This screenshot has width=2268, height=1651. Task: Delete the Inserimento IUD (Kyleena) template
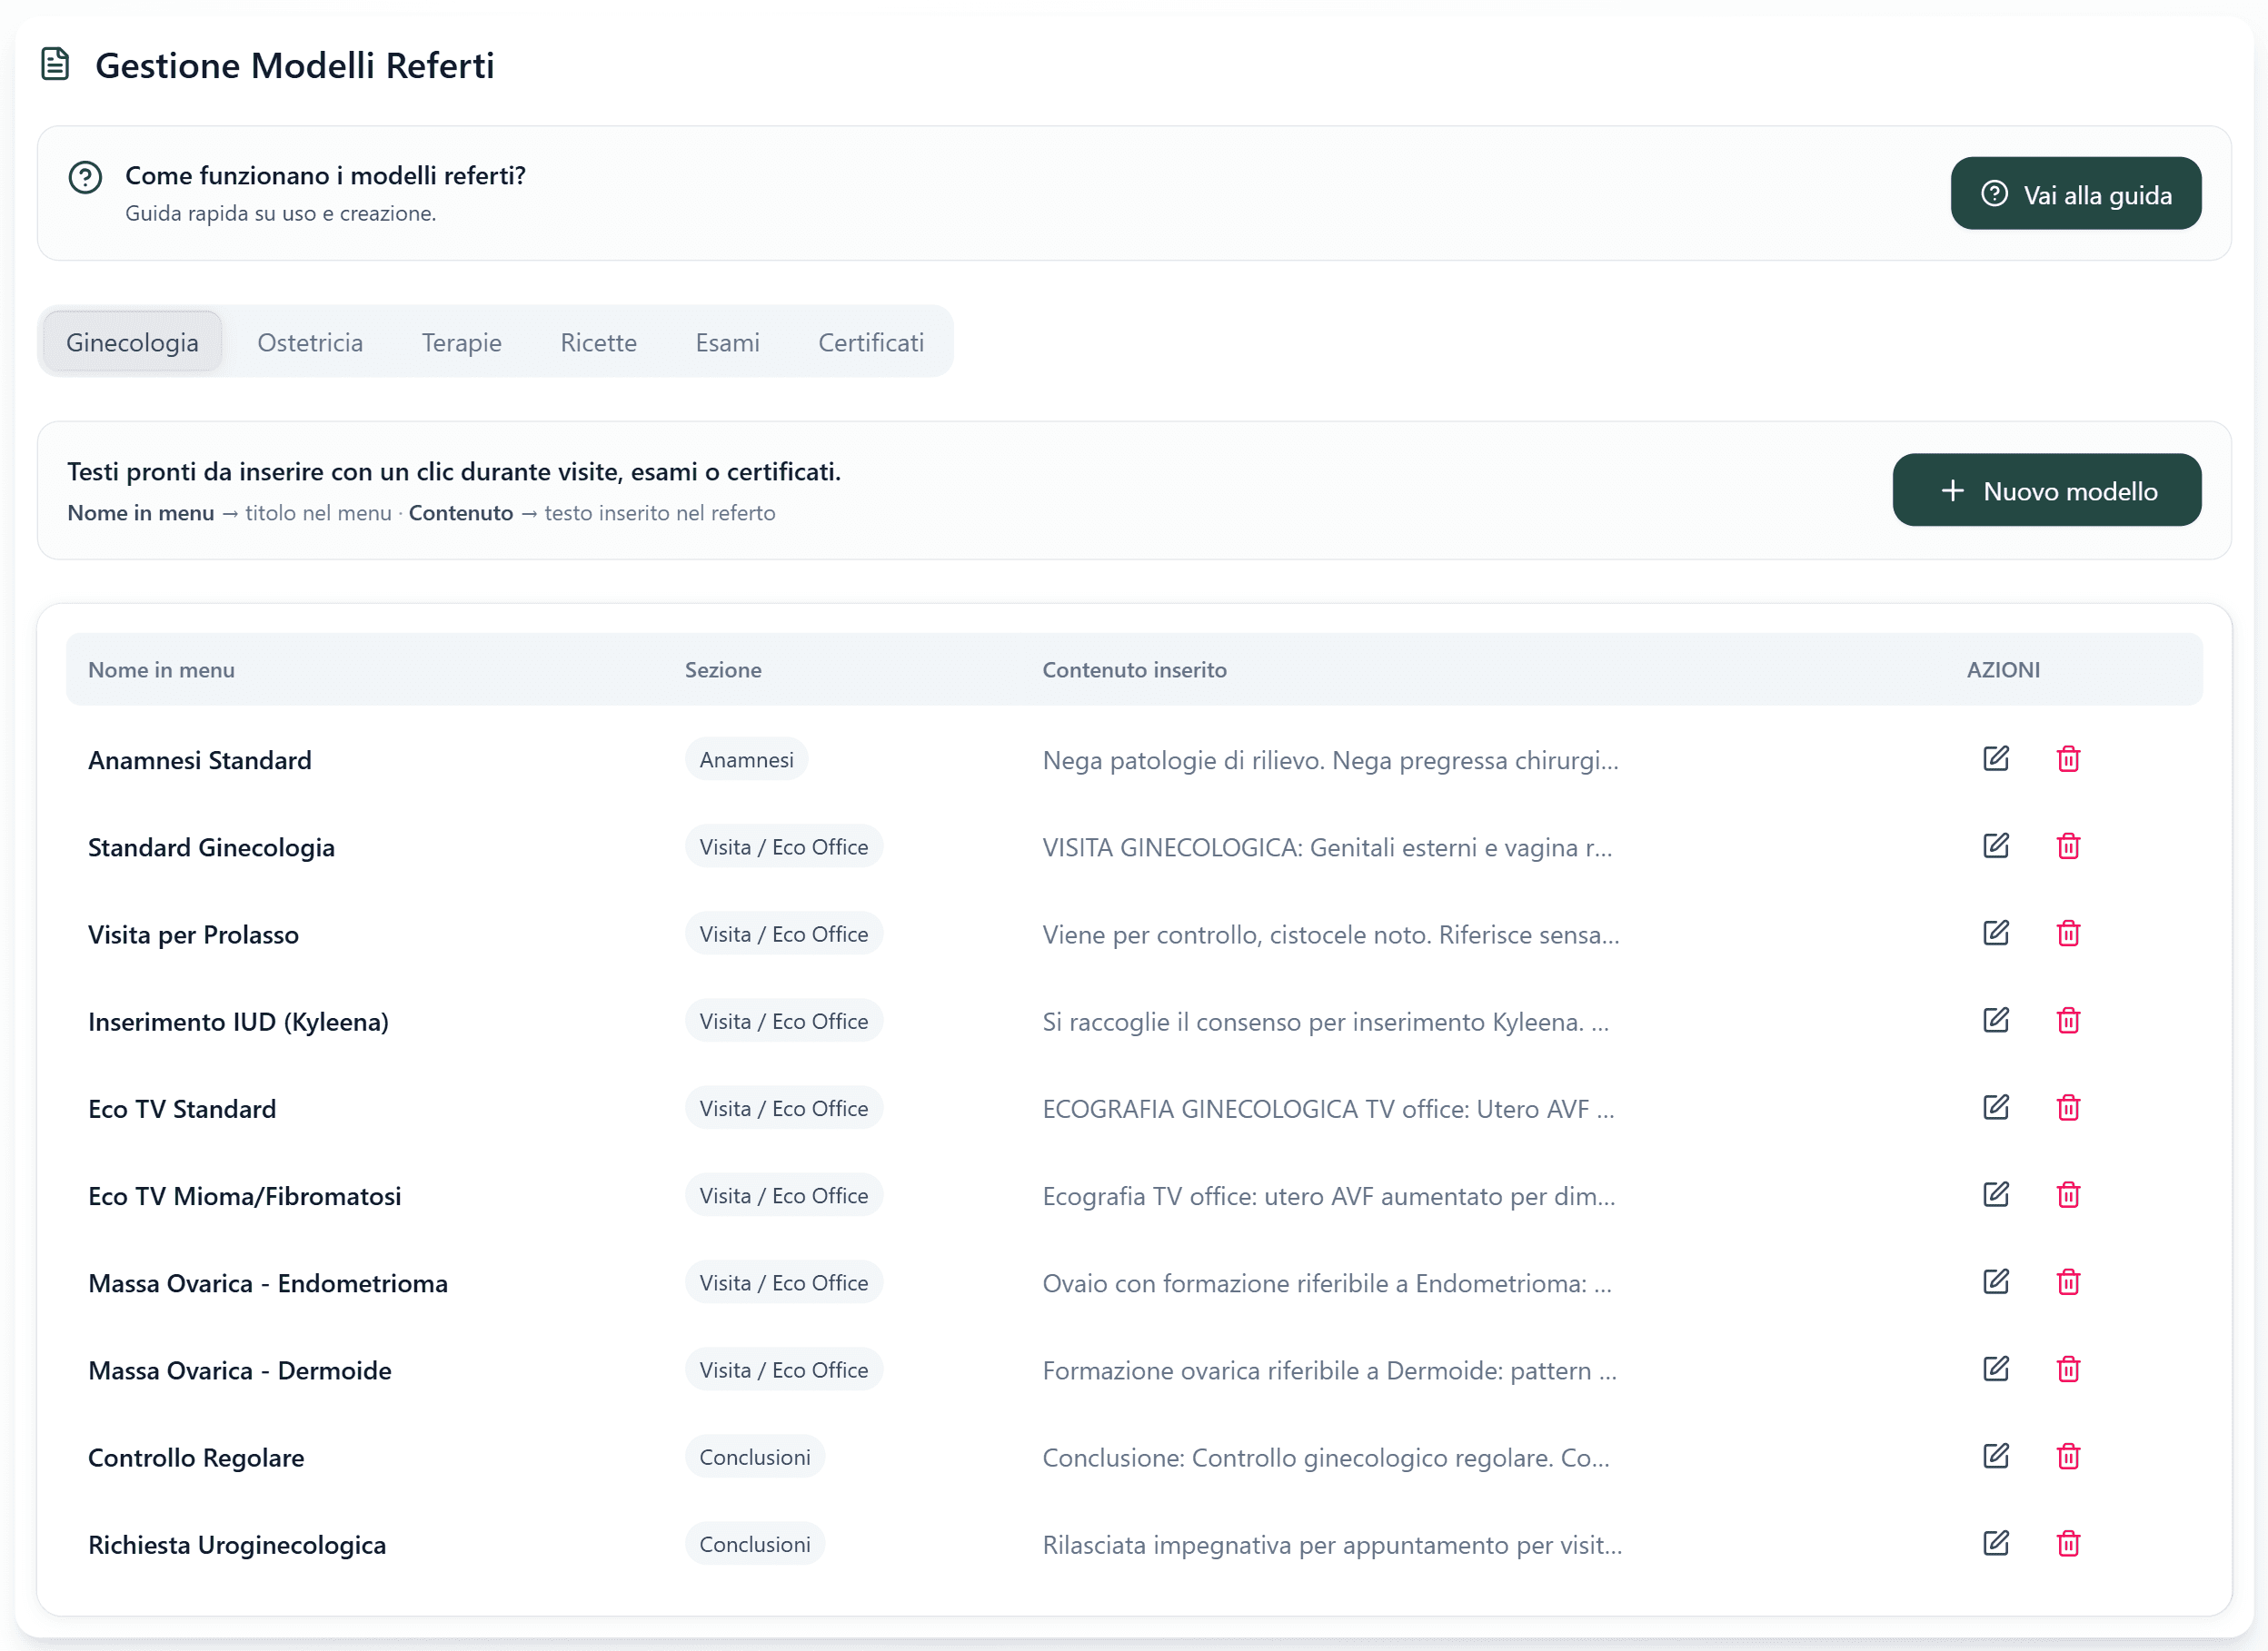[x=2069, y=1021]
